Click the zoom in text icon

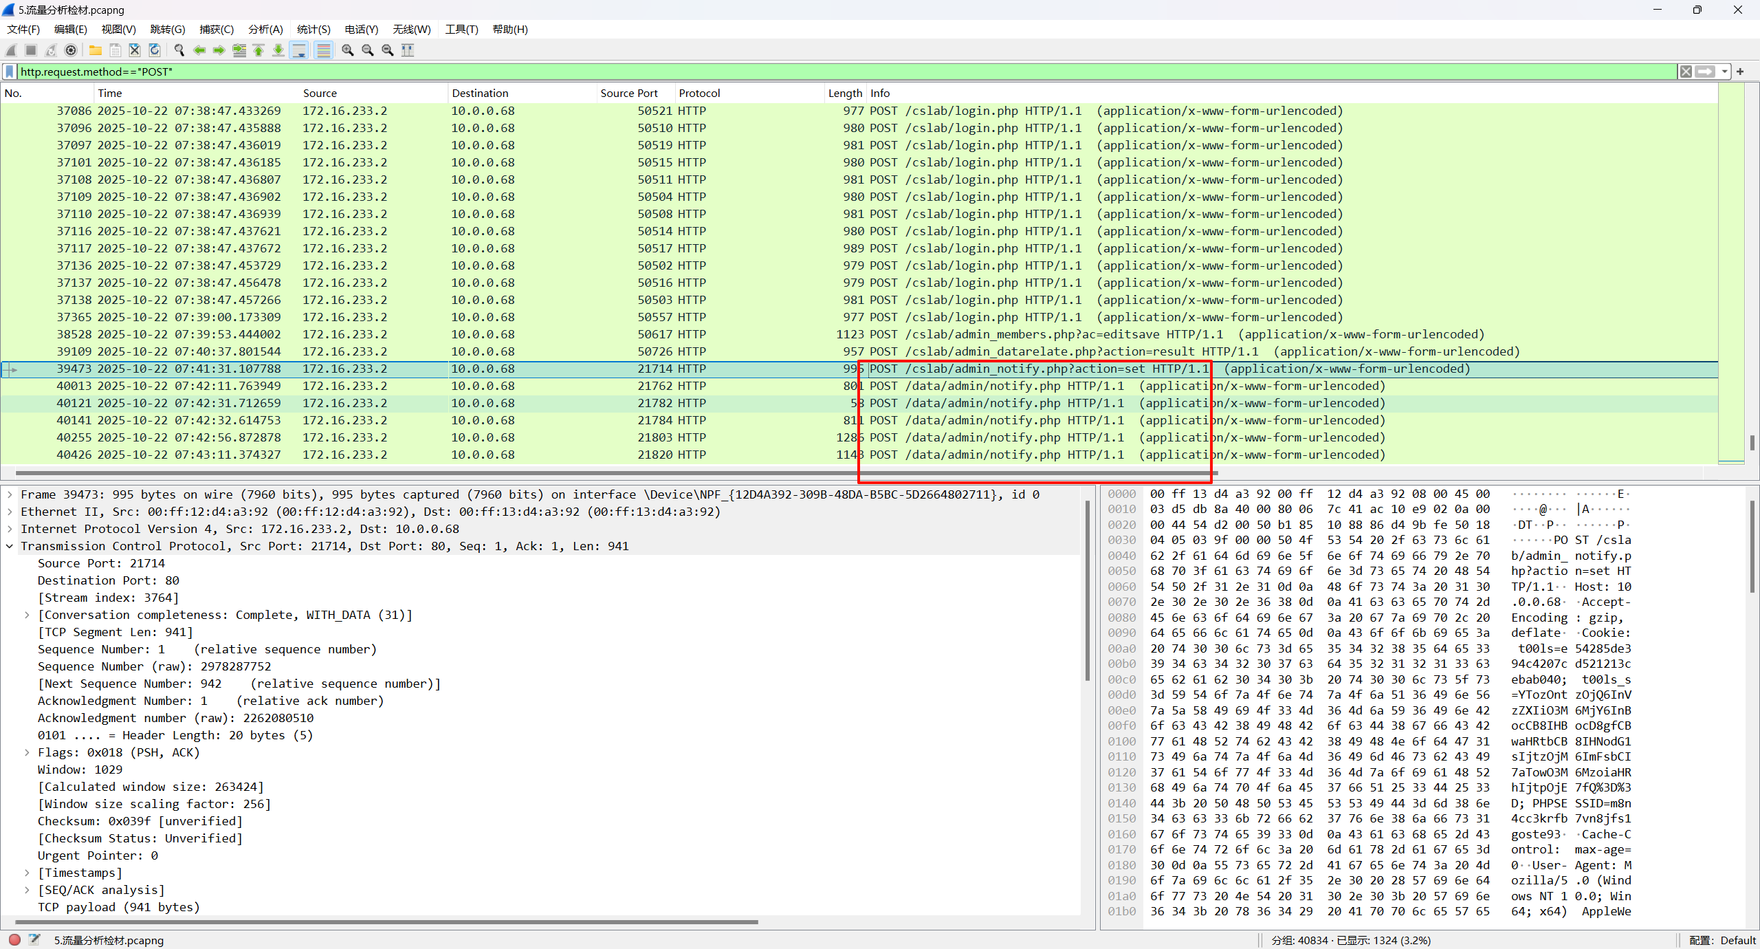(348, 50)
